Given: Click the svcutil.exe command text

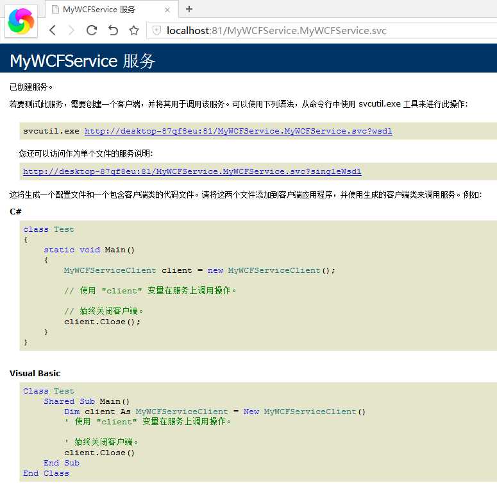Looking at the screenshot, I should [x=51, y=131].
